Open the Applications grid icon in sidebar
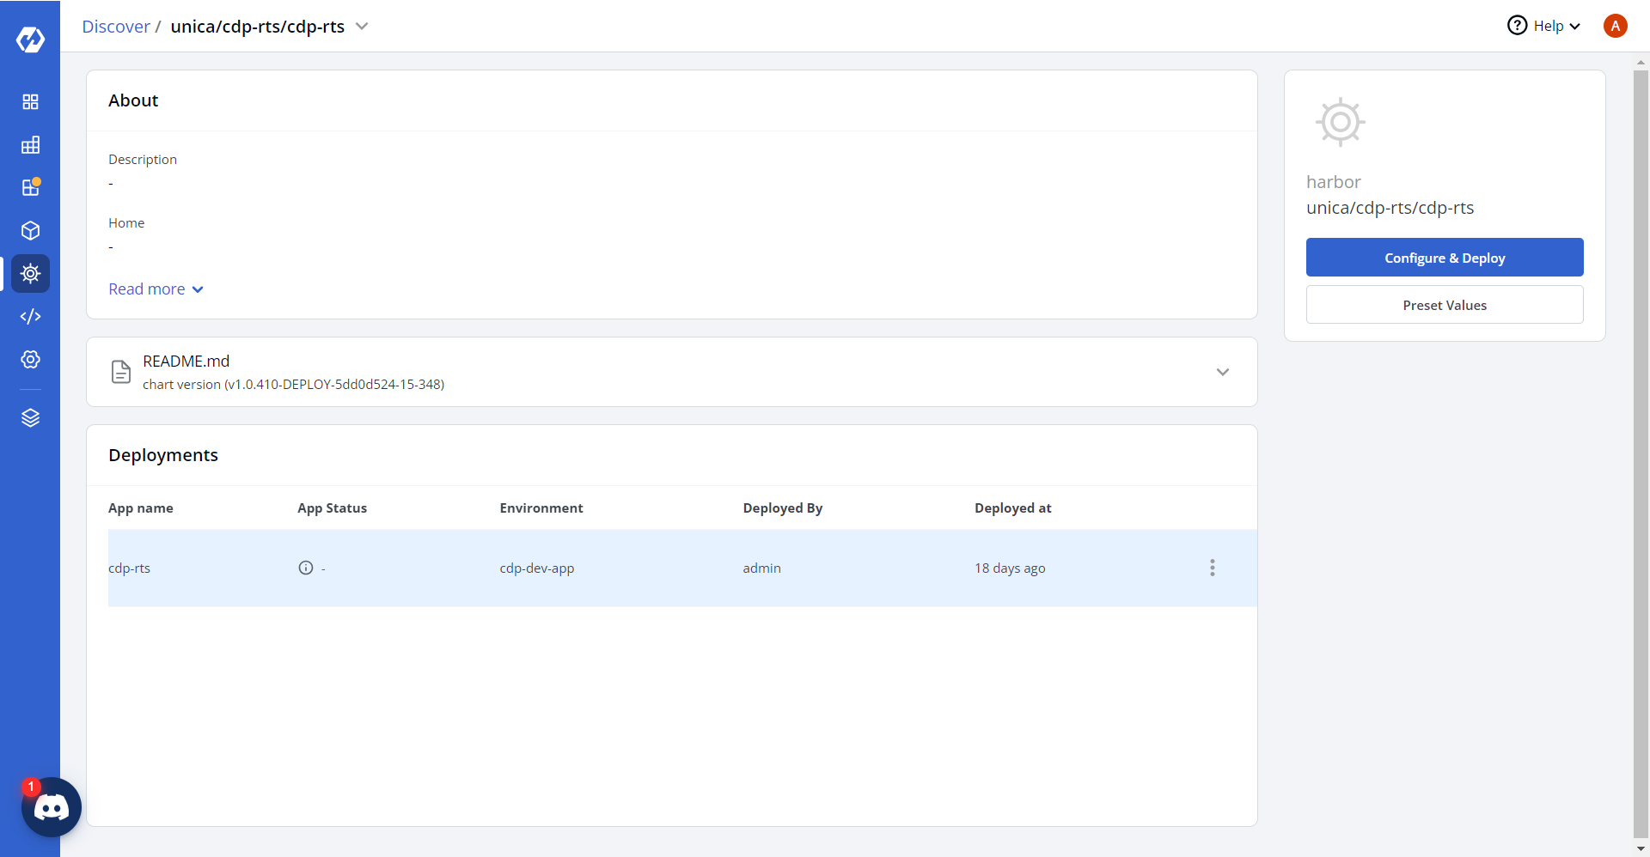 pyautogui.click(x=30, y=102)
